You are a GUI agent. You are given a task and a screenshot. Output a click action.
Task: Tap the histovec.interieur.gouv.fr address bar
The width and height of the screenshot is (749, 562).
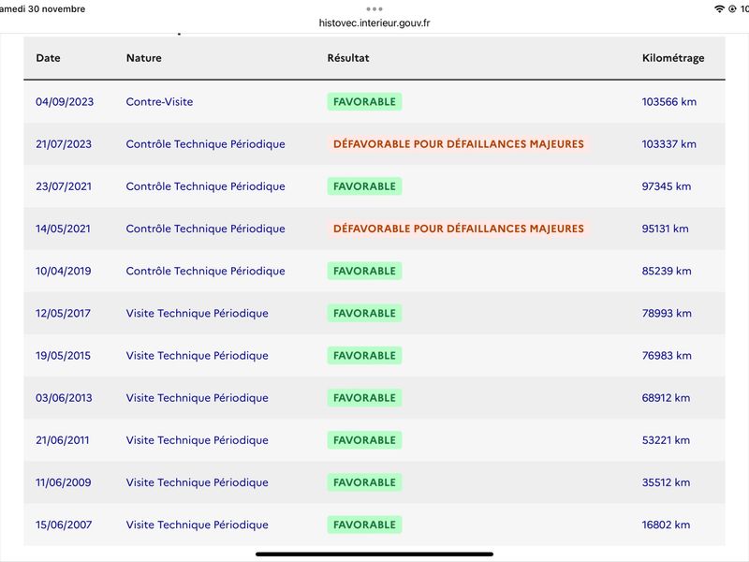point(374,22)
